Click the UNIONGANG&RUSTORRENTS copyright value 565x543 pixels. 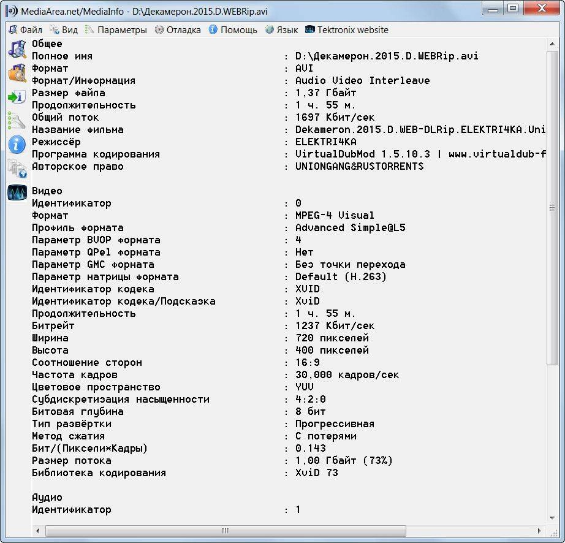360,167
